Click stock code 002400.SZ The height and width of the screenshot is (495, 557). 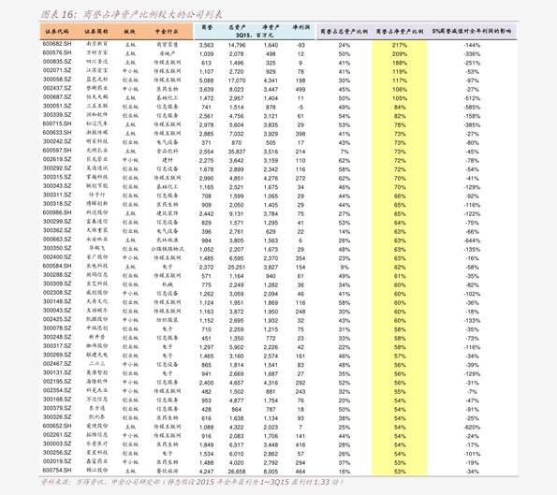pos(57,256)
